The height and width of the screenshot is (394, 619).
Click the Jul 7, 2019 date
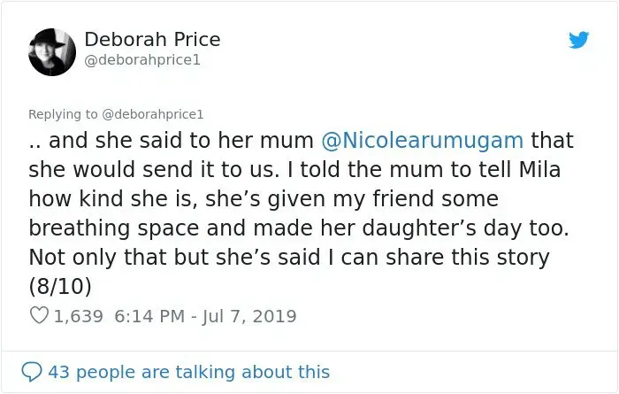251,315
